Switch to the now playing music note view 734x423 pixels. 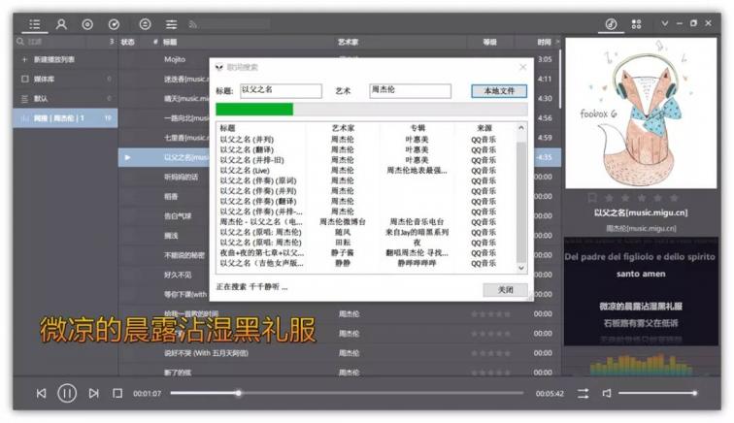[x=611, y=24]
